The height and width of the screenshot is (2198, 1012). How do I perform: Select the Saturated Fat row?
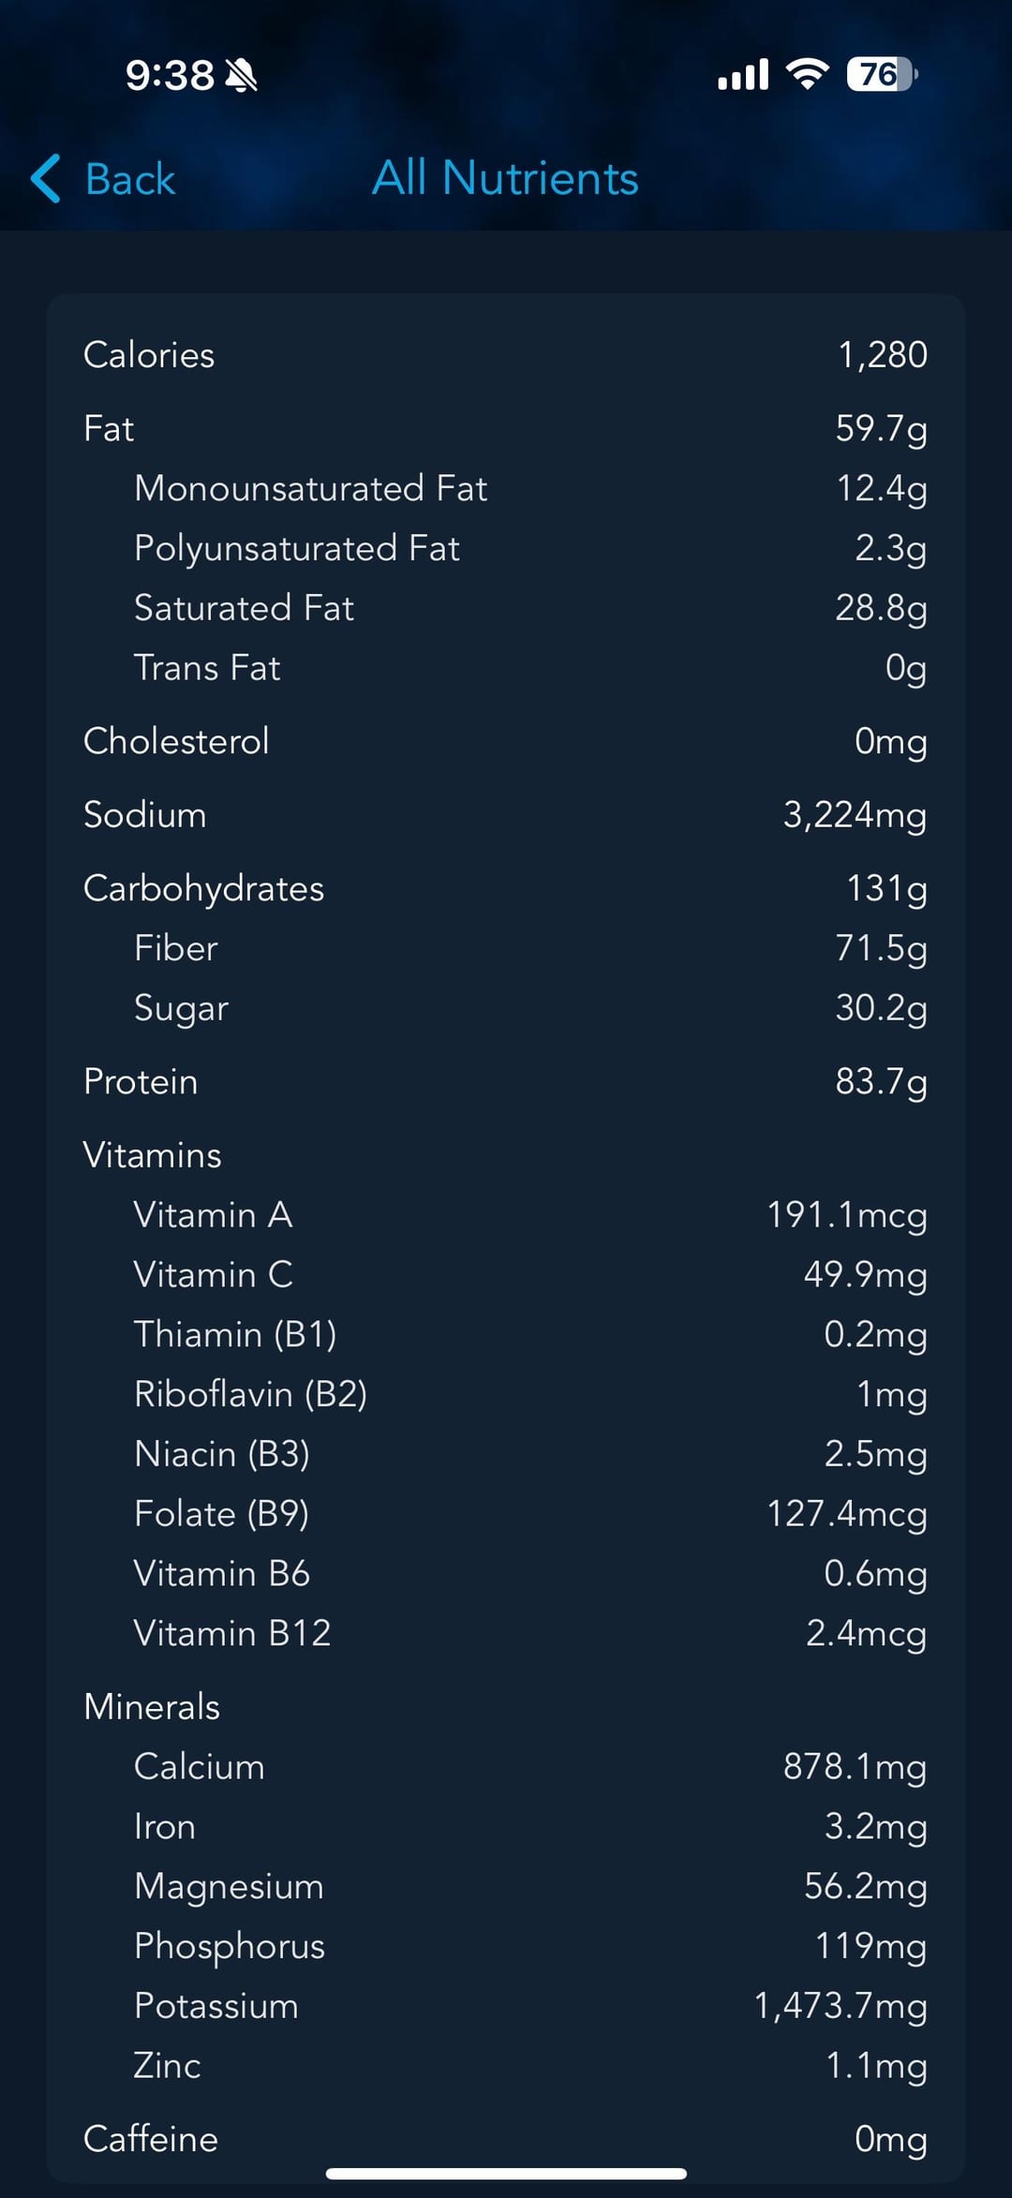point(506,608)
